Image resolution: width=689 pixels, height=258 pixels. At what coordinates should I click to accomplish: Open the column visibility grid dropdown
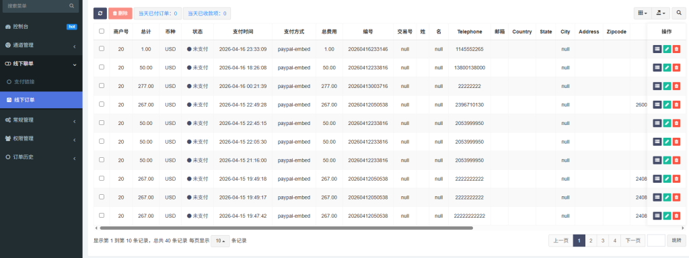643,13
